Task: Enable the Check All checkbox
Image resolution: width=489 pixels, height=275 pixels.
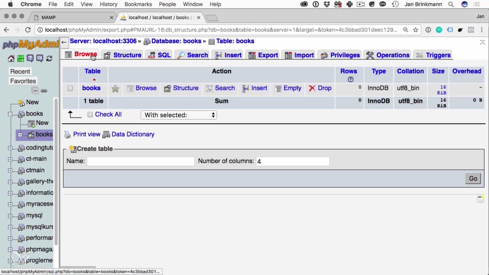Action: point(90,115)
